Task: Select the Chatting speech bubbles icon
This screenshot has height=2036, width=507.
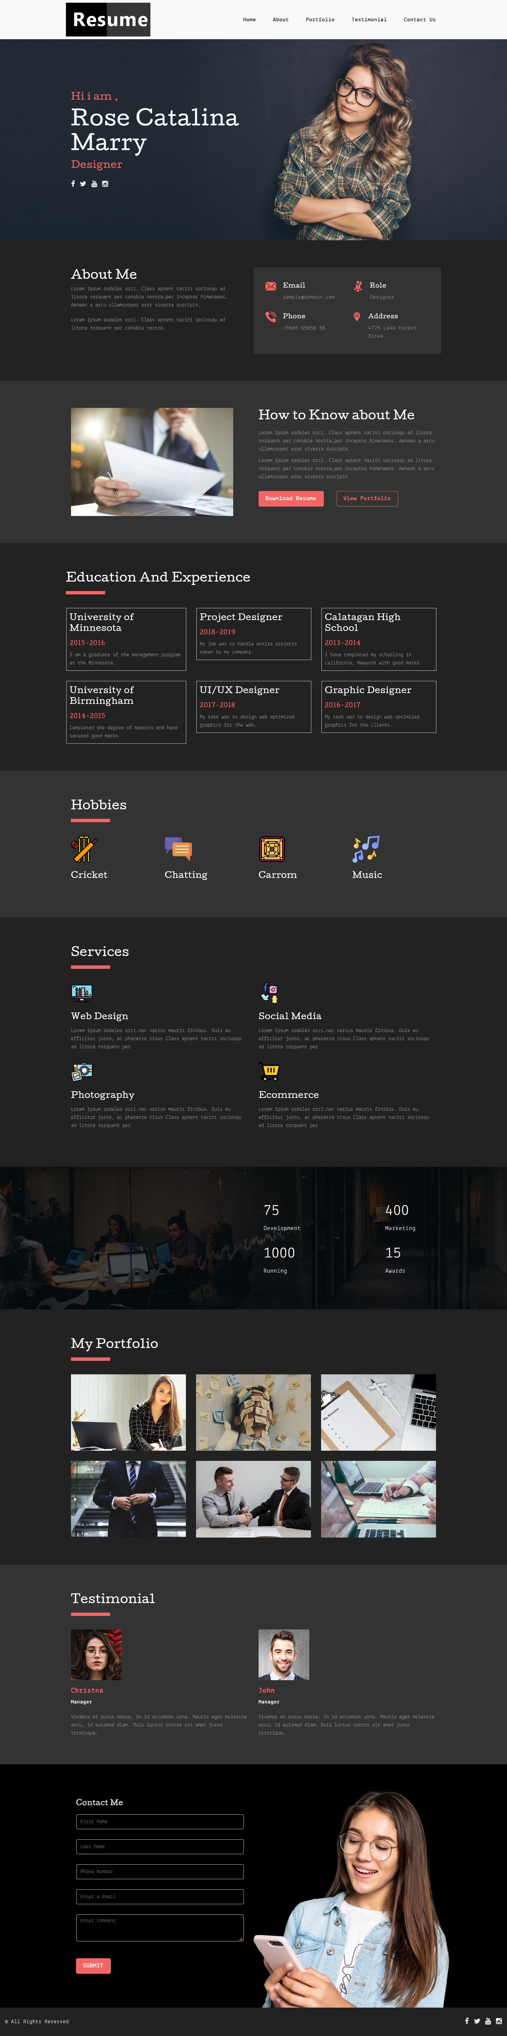Action: point(178,849)
